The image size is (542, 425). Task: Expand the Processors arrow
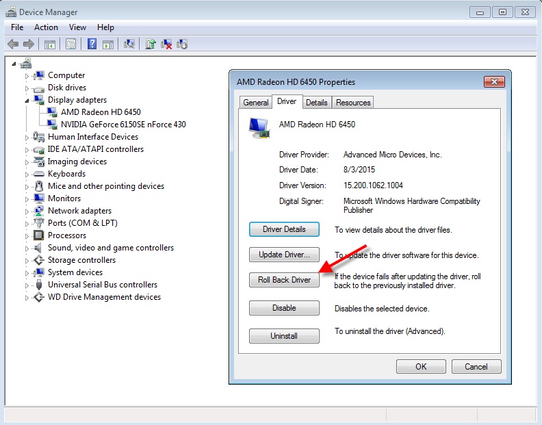point(27,236)
